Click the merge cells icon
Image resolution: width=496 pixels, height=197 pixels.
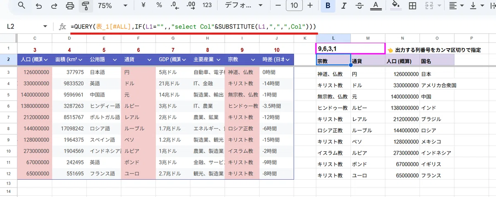click(428, 6)
